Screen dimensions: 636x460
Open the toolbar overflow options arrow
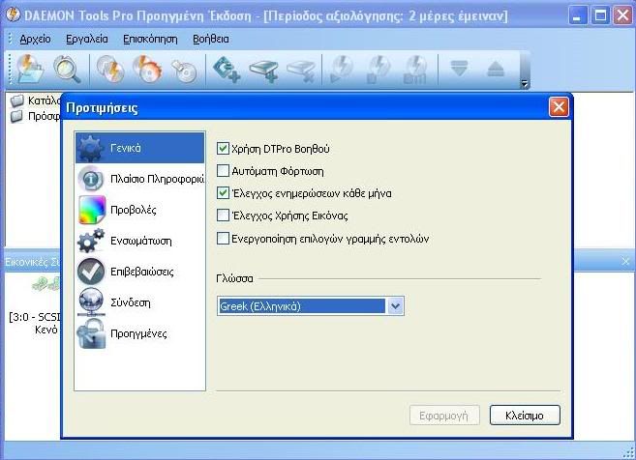tap(525, 83)
